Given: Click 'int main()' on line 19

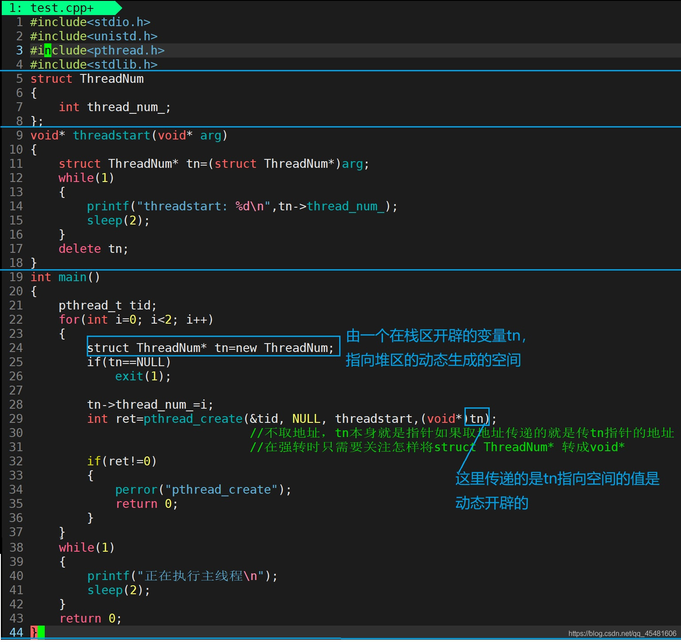Looking at the screenshot, I should (x=65, y=277).
